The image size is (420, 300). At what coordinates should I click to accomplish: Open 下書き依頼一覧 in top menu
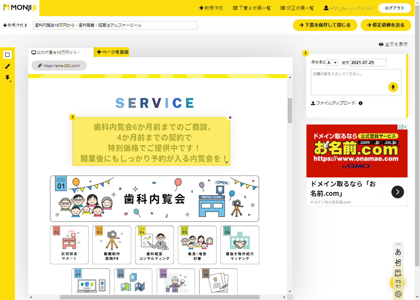point(252,8)
